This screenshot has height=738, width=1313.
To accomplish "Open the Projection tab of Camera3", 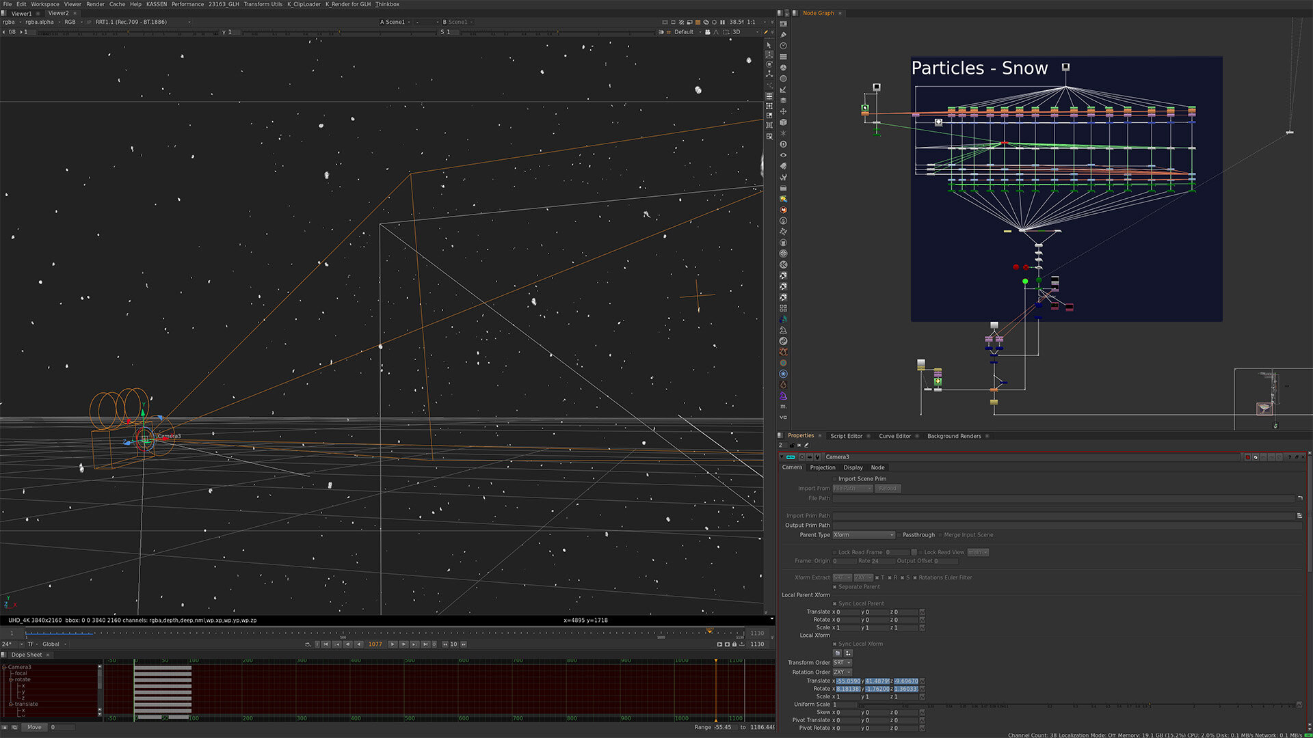I will click(823, 467).
